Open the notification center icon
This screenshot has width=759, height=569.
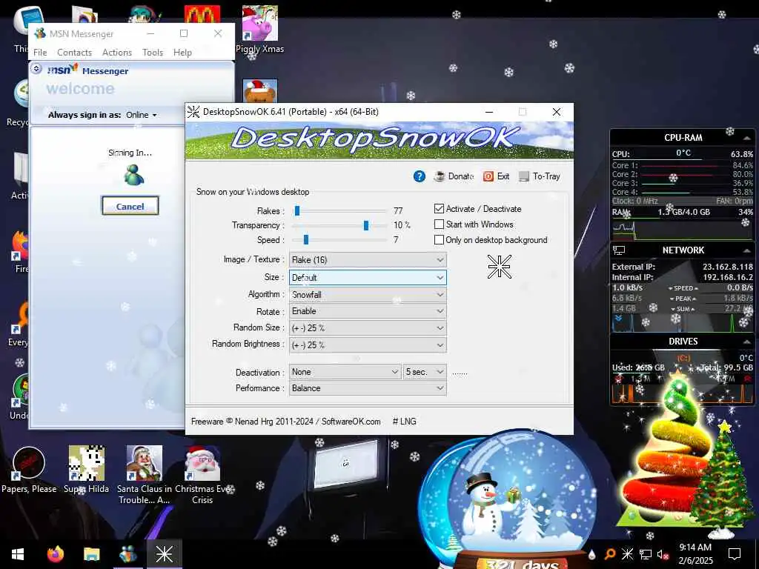click(735, 554)
